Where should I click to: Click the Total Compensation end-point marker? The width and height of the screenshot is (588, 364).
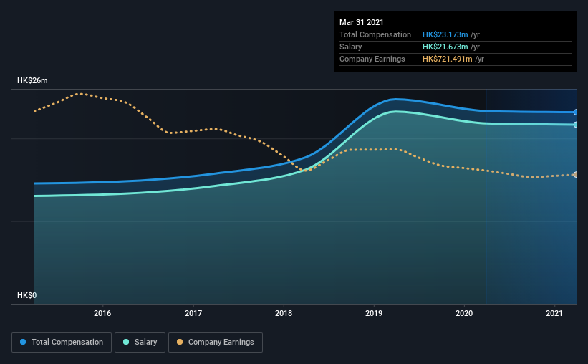point(575,112)
